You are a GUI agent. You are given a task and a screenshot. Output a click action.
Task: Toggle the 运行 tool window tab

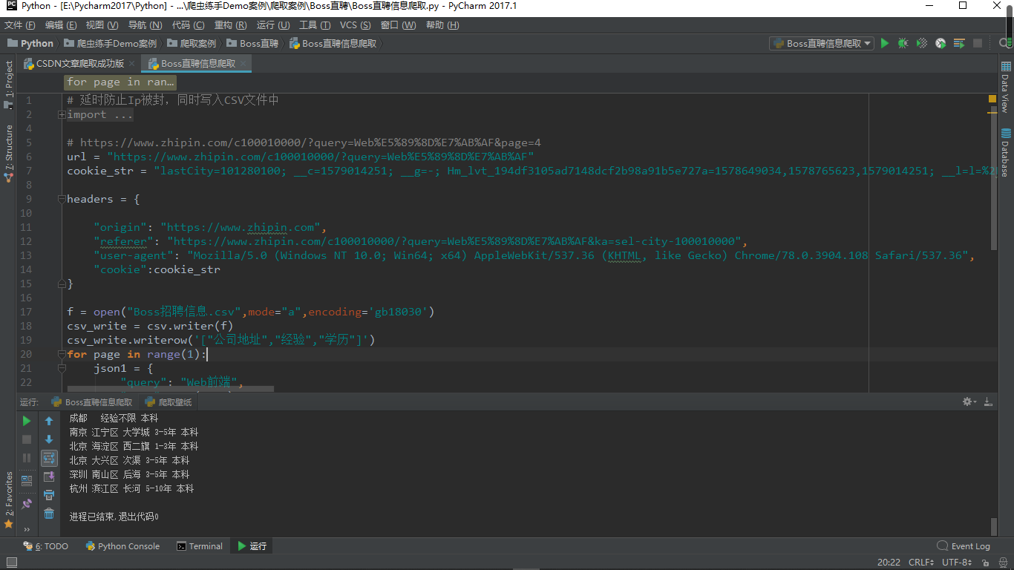pos(252,546)
